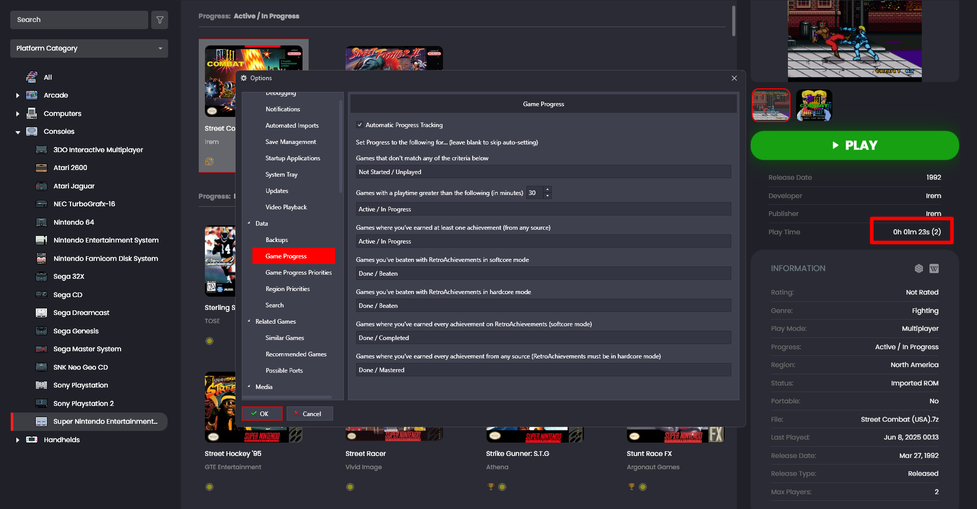Open the Not Started / Unplayed progress dropdown
This screenshot has width=977, height=509.
[543, 172]
